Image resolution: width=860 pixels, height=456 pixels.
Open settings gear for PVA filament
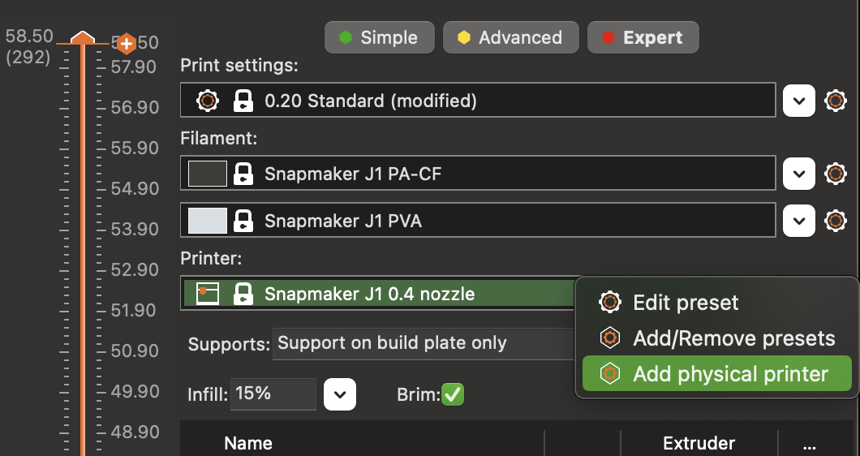pyautogui.click(x=835, y=221)
